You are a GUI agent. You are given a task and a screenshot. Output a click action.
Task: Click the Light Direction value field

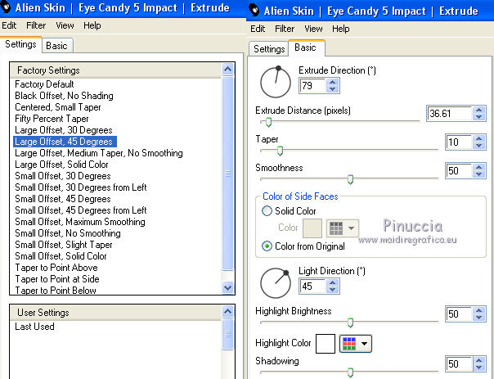click(313, 287)
